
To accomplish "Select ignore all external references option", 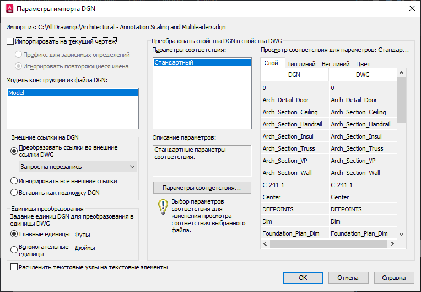I will point(14,181).
